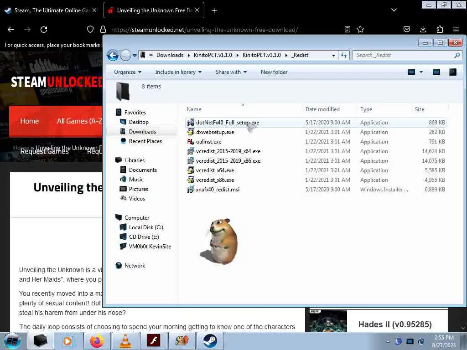Toggle the preview pane icon
Screen dimensions: 467x350
[x=436, y=72]
